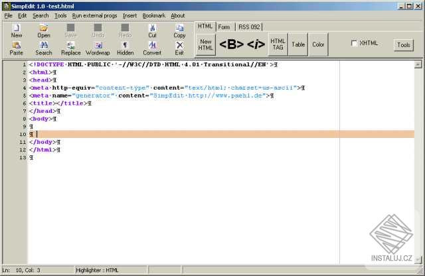Switch to the HTML tab
Screen dimensions: 425x276
tap(205, 27)
